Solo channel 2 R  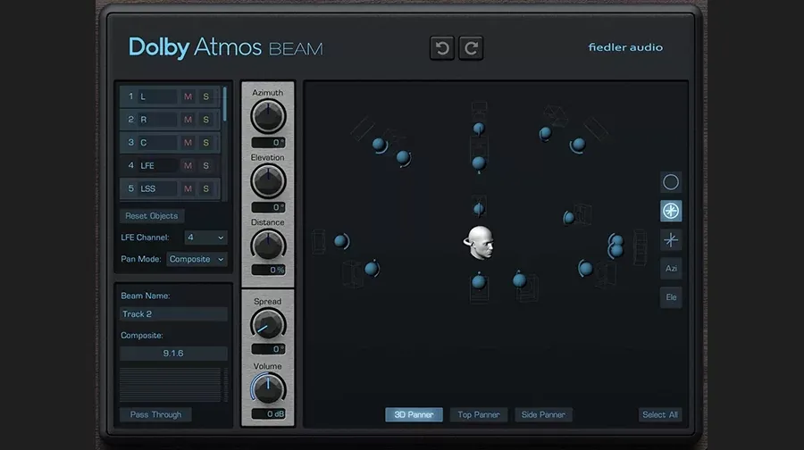[x=205, y=120]
